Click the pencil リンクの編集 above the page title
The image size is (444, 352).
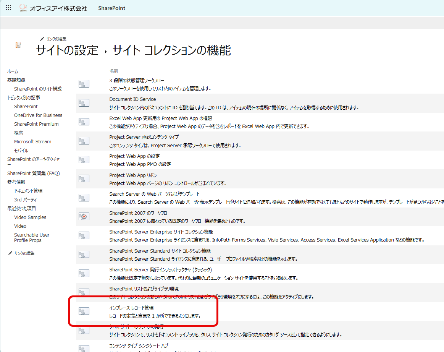click(53, 39)
